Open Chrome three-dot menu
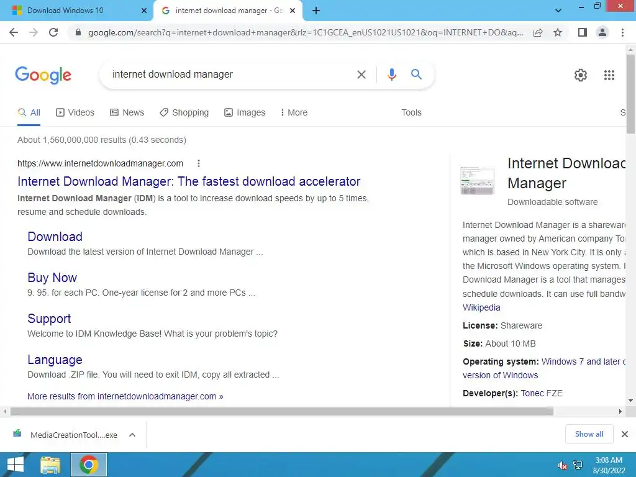Image resolution: width=636 pixels, height=477 pixels. [x=622, y=32]
